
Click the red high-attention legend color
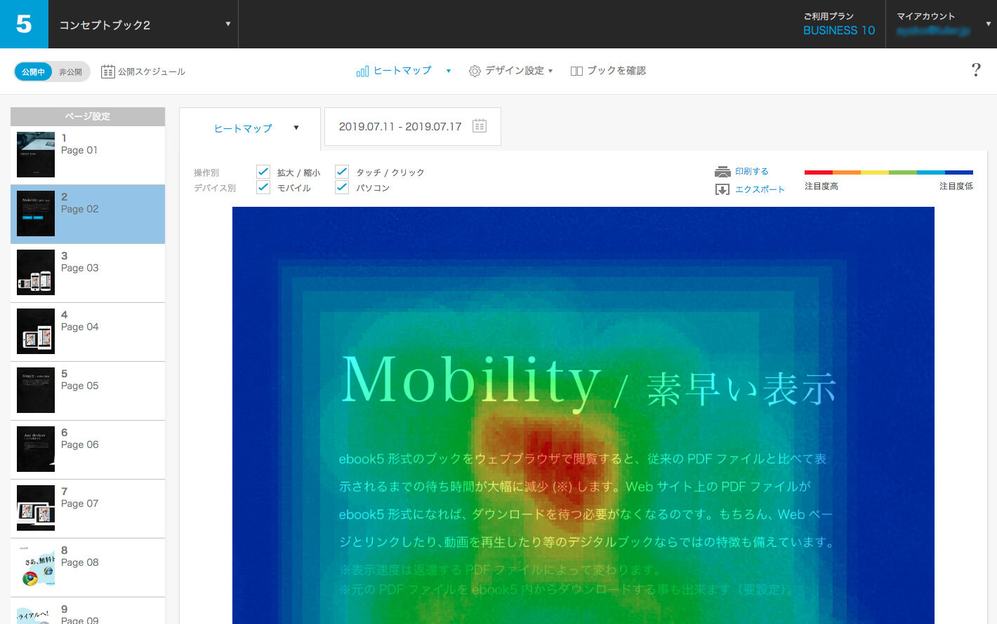point(819,172)
